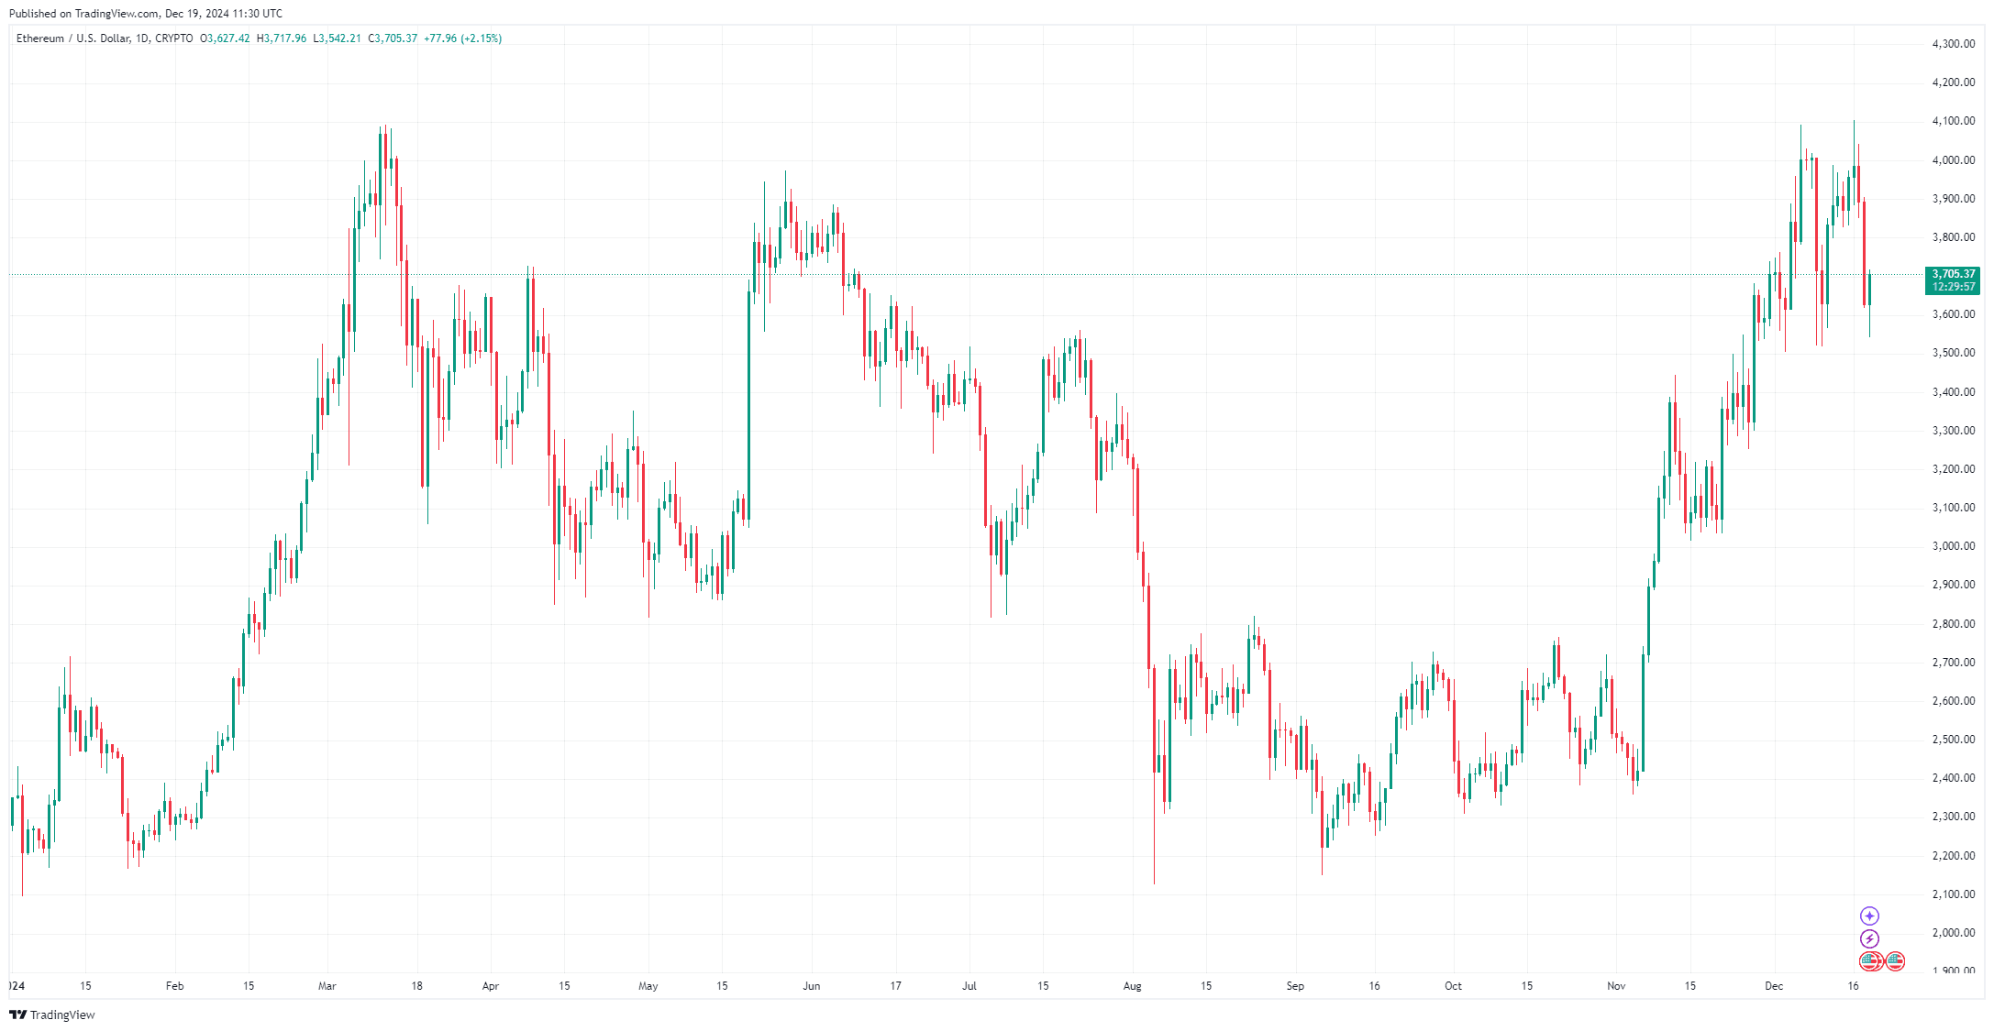1994x1031 pixels.
Task: Click the purple four-point star event icon
Action: [1869, 916]
